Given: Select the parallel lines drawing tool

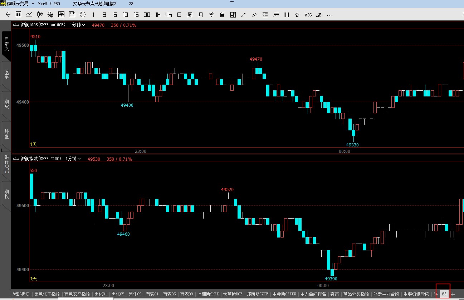Looking at the screenshot, I should pos(254,15).
